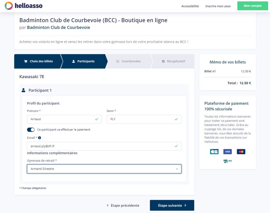This screenshot has width=270, height=213.
Task: Toggle off 'Ce participant va effectuer le paiement'
Action: 31,130
